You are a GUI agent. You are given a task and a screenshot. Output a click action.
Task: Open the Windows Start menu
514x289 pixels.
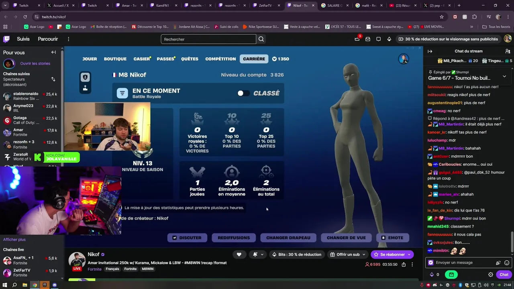(x=5, y=285)
